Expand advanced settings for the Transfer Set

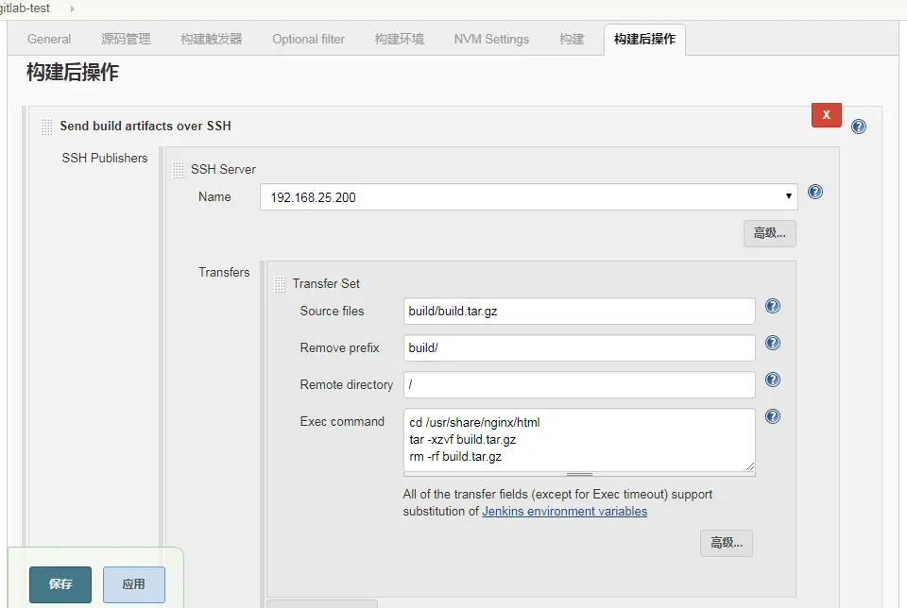tap(726, 543)
